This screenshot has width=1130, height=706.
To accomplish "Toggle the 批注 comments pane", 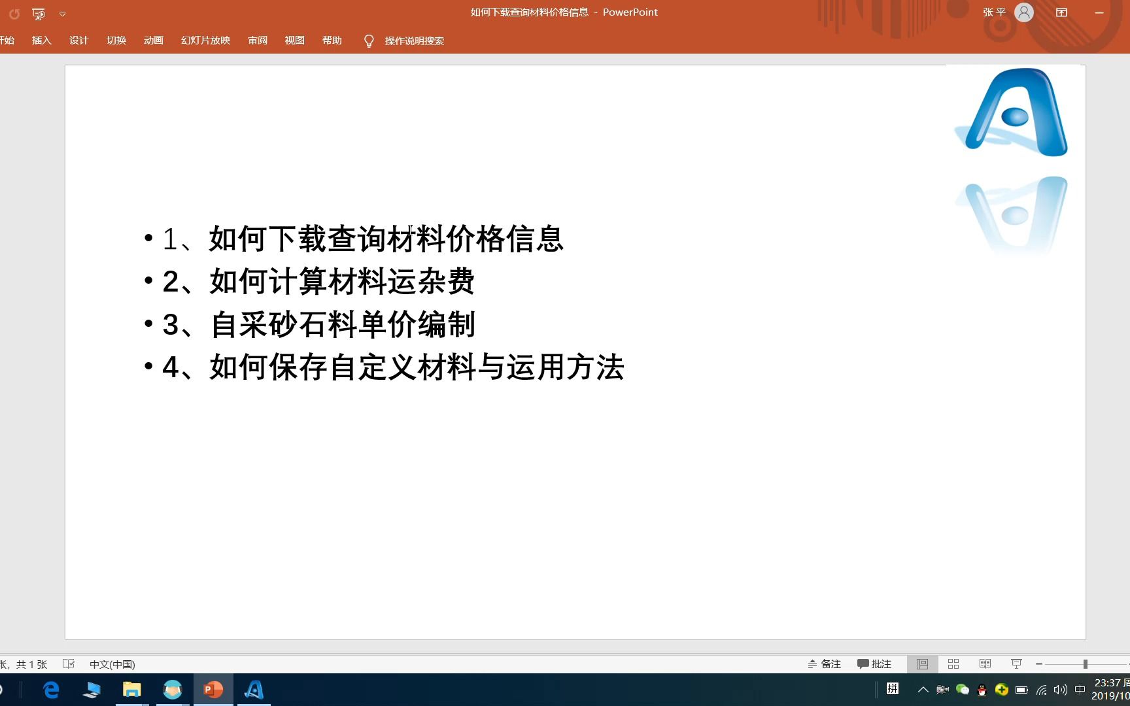I will point(874,664).
